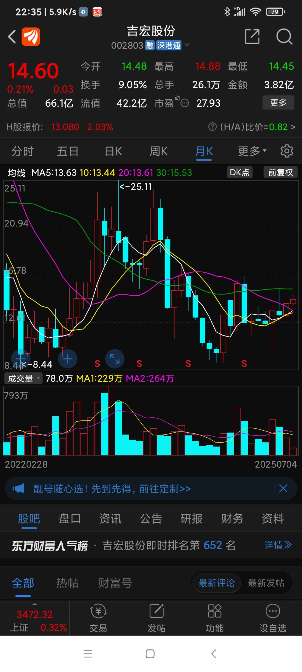Switch to 盘口 tab
Image resolution: width=302 pixels, height=672 pixels.
click(x=70, y=519)
